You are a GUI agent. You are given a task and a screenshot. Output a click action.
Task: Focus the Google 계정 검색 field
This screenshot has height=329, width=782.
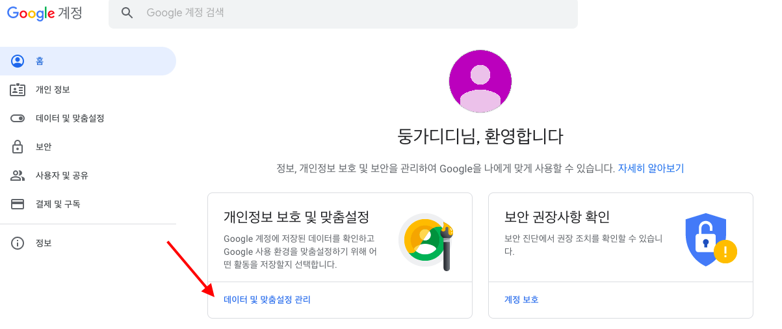coord(343,13)
